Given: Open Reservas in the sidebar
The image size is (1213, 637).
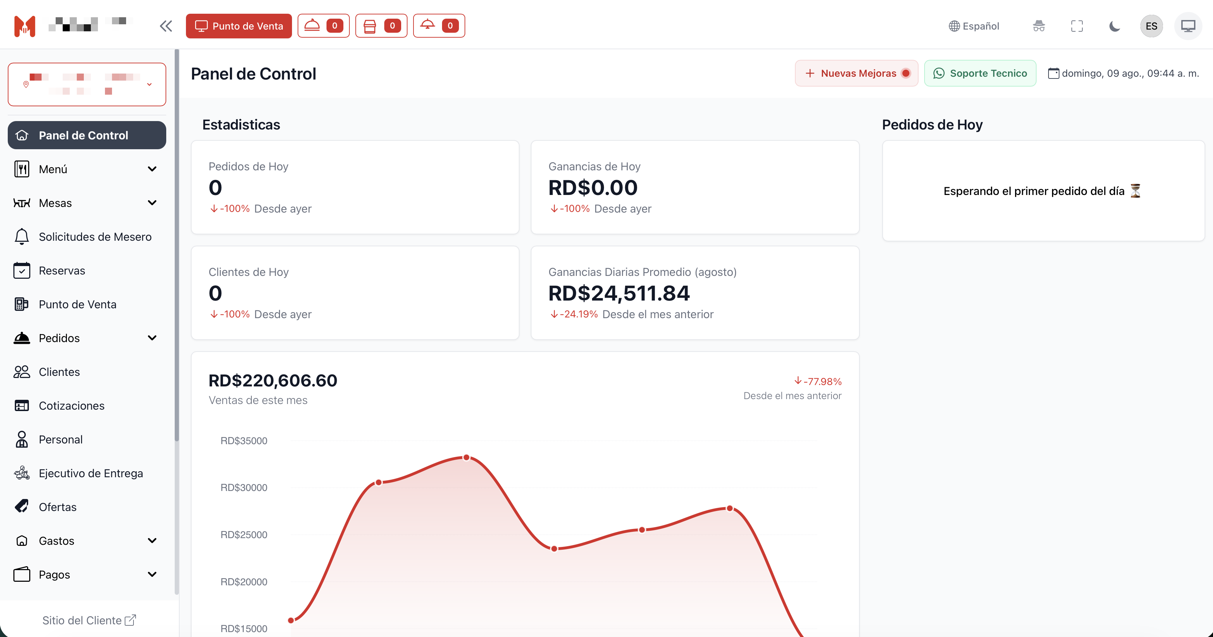Looking at the screenshot, I should tap(87, 271).
